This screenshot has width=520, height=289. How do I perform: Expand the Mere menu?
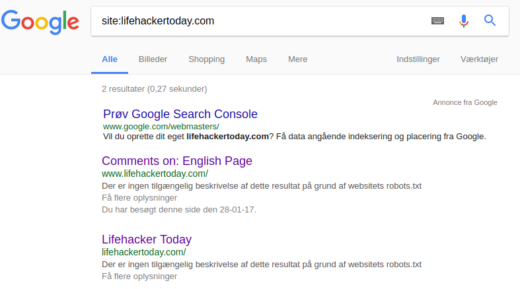pyautogui.click(x=298, y=59)
